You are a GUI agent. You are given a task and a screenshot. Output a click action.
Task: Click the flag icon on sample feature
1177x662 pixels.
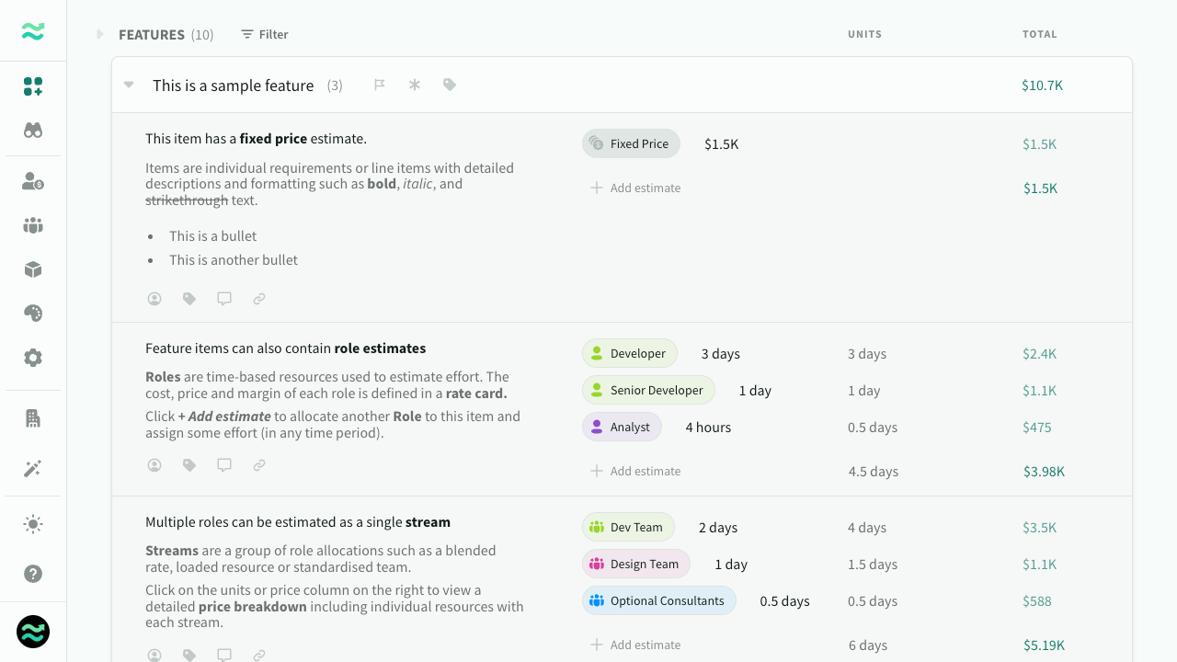(x=379, y=85)
